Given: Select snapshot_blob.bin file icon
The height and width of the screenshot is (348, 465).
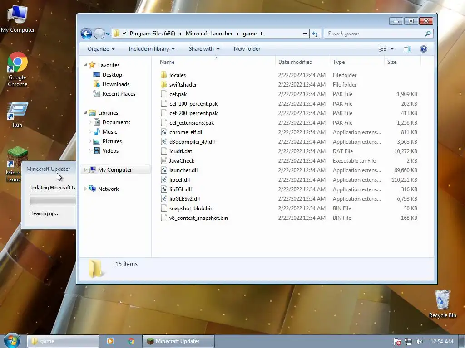Looking at the screenshot, I should (163, 208).
